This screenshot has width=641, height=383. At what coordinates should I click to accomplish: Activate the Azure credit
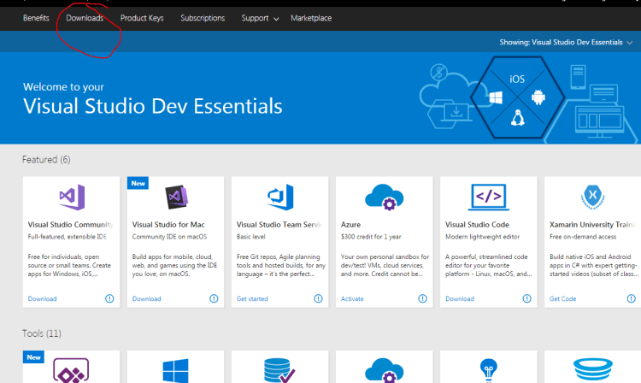pyautogui.click(x=352, y=299)
